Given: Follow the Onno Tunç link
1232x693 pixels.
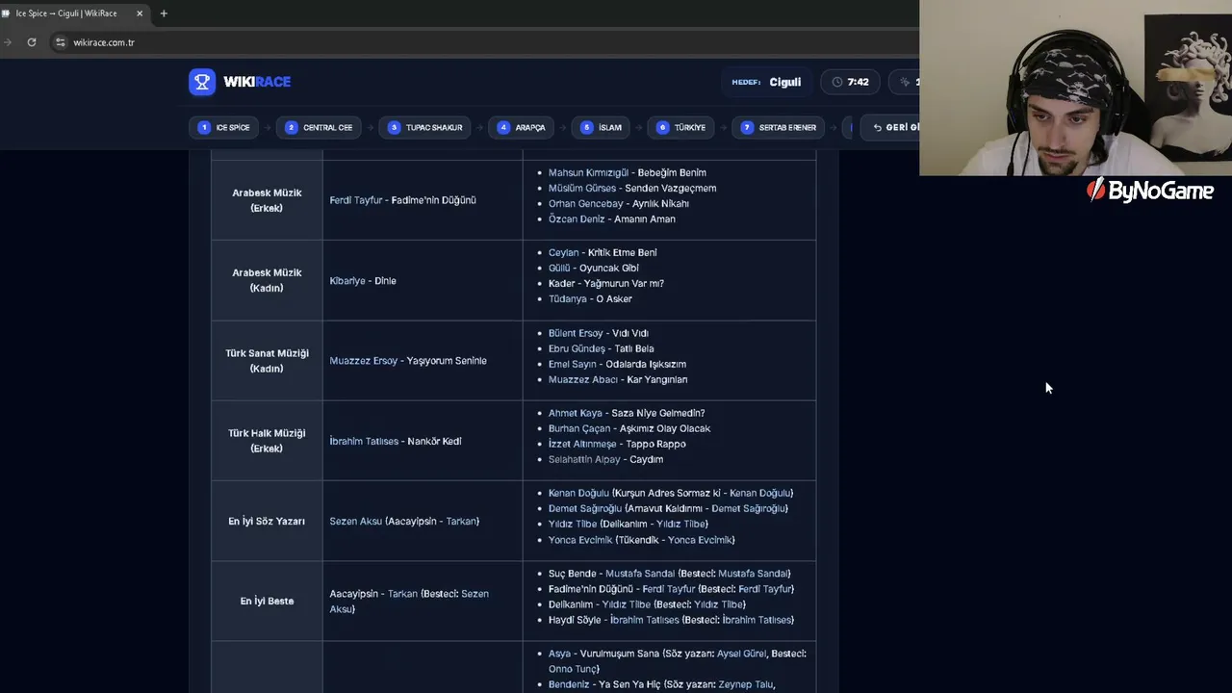Looking at the screenshot, I should (572, 669).
